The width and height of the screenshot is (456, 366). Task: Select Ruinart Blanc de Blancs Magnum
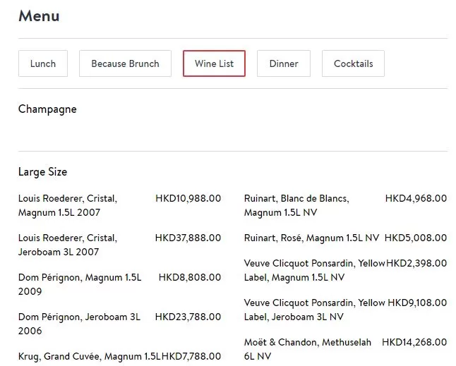[296, 205]
